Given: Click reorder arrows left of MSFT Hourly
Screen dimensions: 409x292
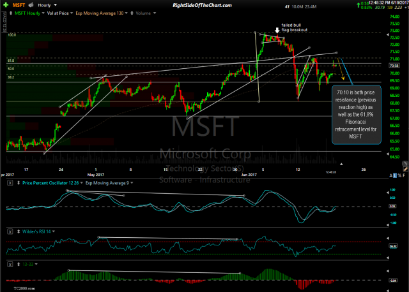Looking at the screenshot, I should click(x=11, y=13).
